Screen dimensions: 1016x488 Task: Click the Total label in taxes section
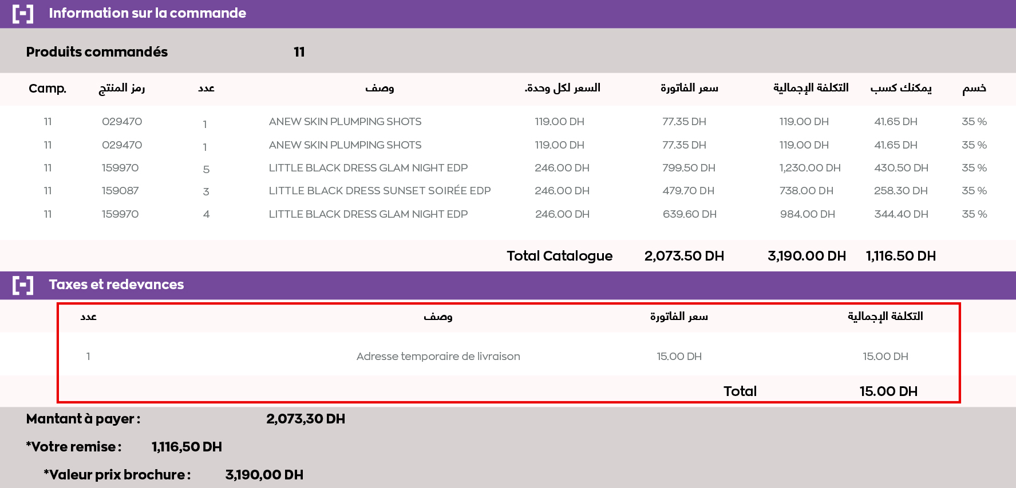coord(740,391)
